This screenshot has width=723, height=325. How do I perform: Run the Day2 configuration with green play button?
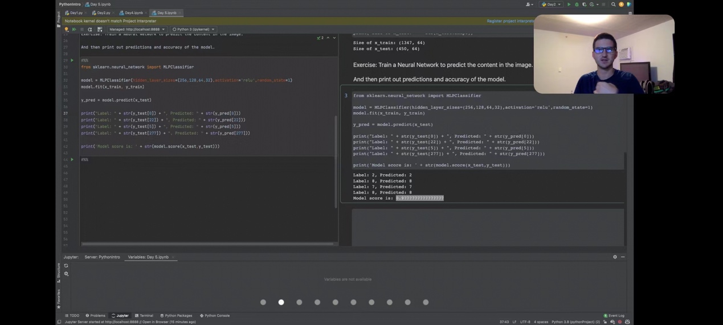pos(569,5)
